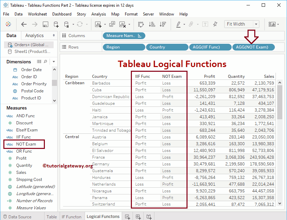Open the Worksheet menu
Image resolution: width=287 pixels, height=220 pixels.
point(37,14)
